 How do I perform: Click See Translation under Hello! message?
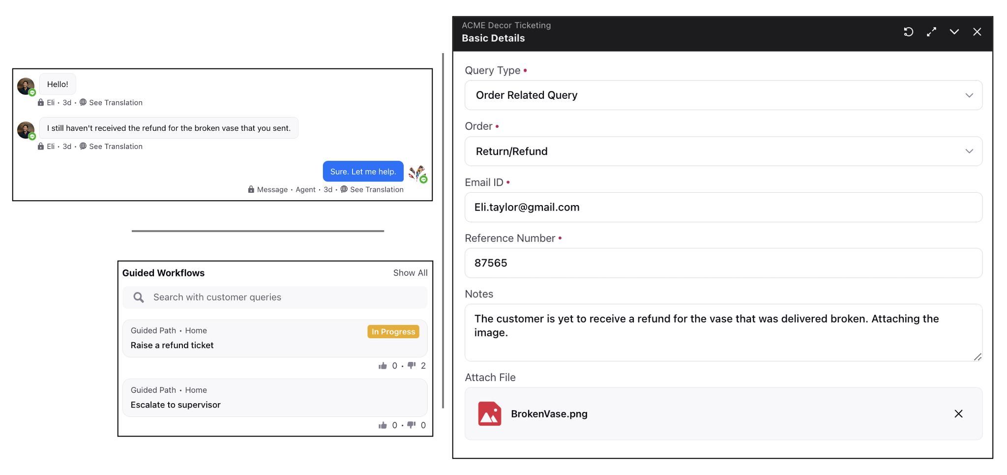coord(116,103)
